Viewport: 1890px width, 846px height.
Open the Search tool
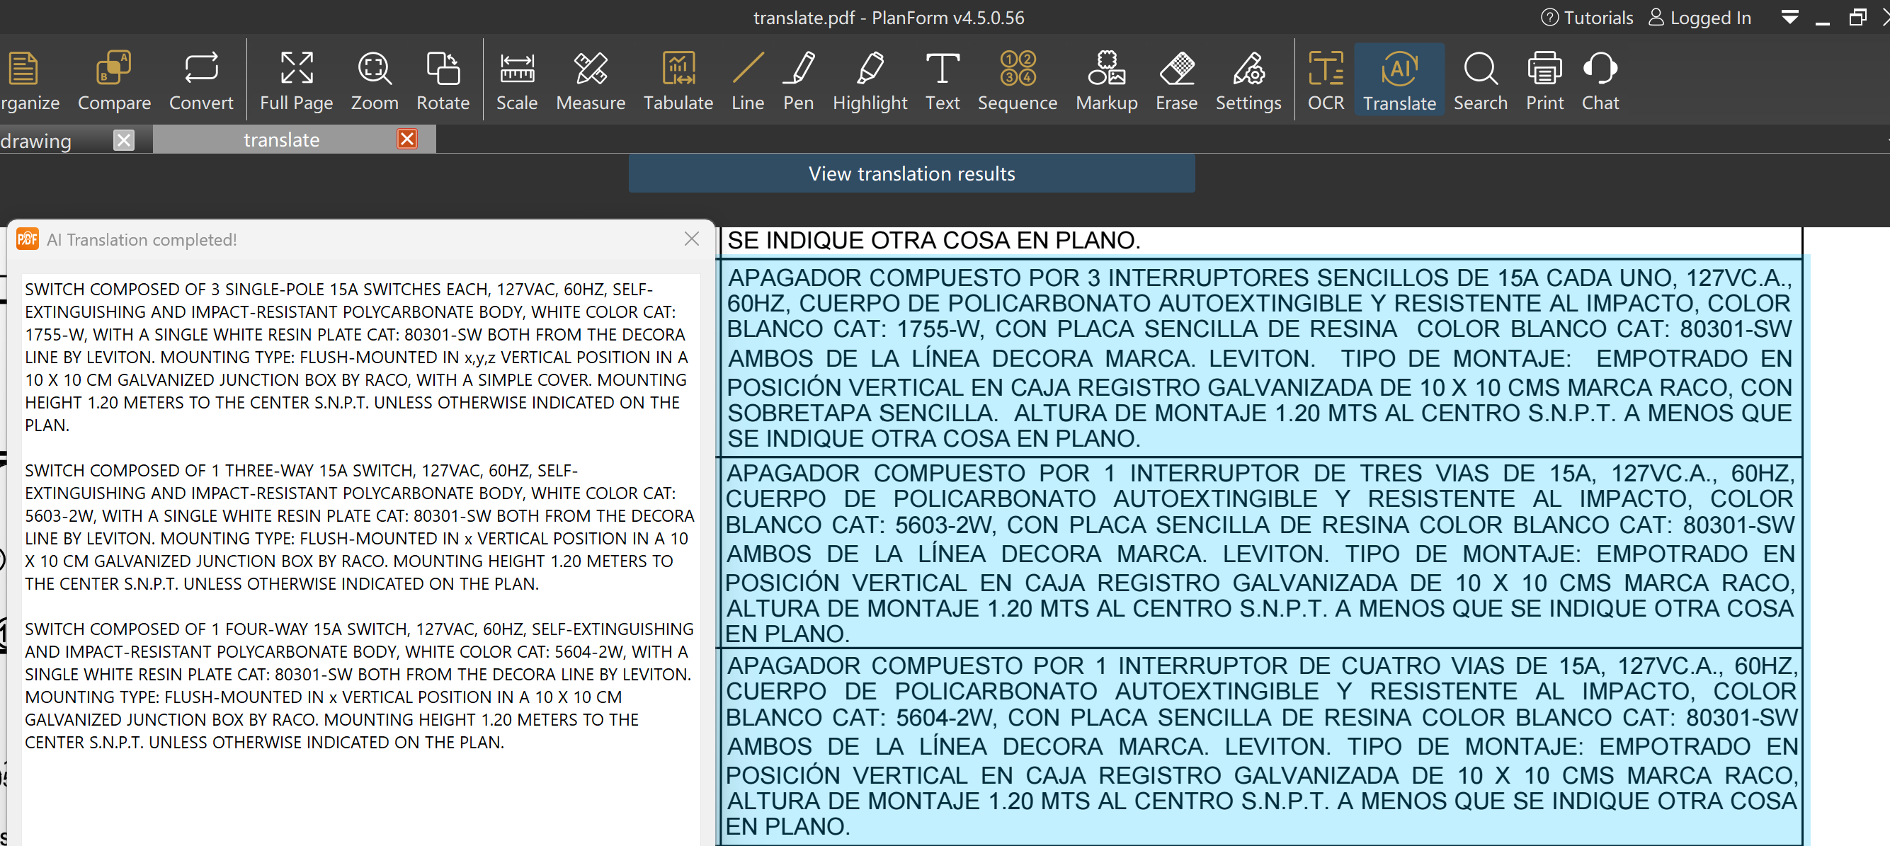[1480, 80]
